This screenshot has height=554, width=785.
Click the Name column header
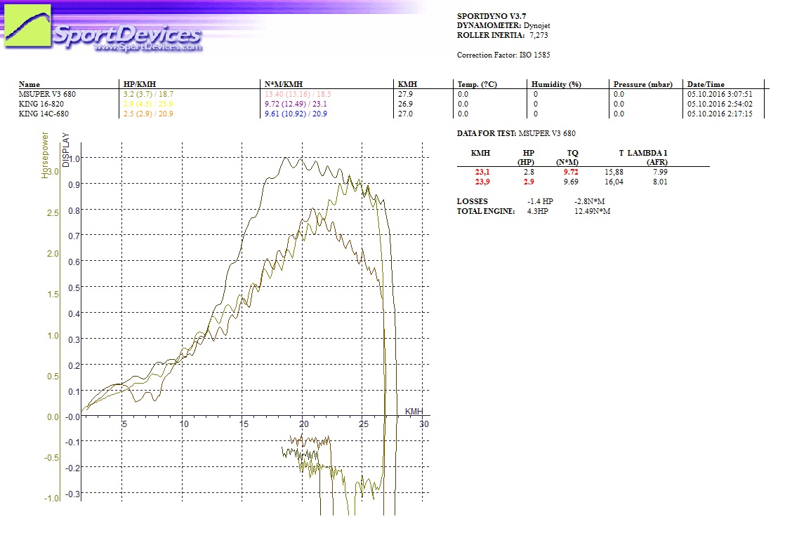point(29,84)
